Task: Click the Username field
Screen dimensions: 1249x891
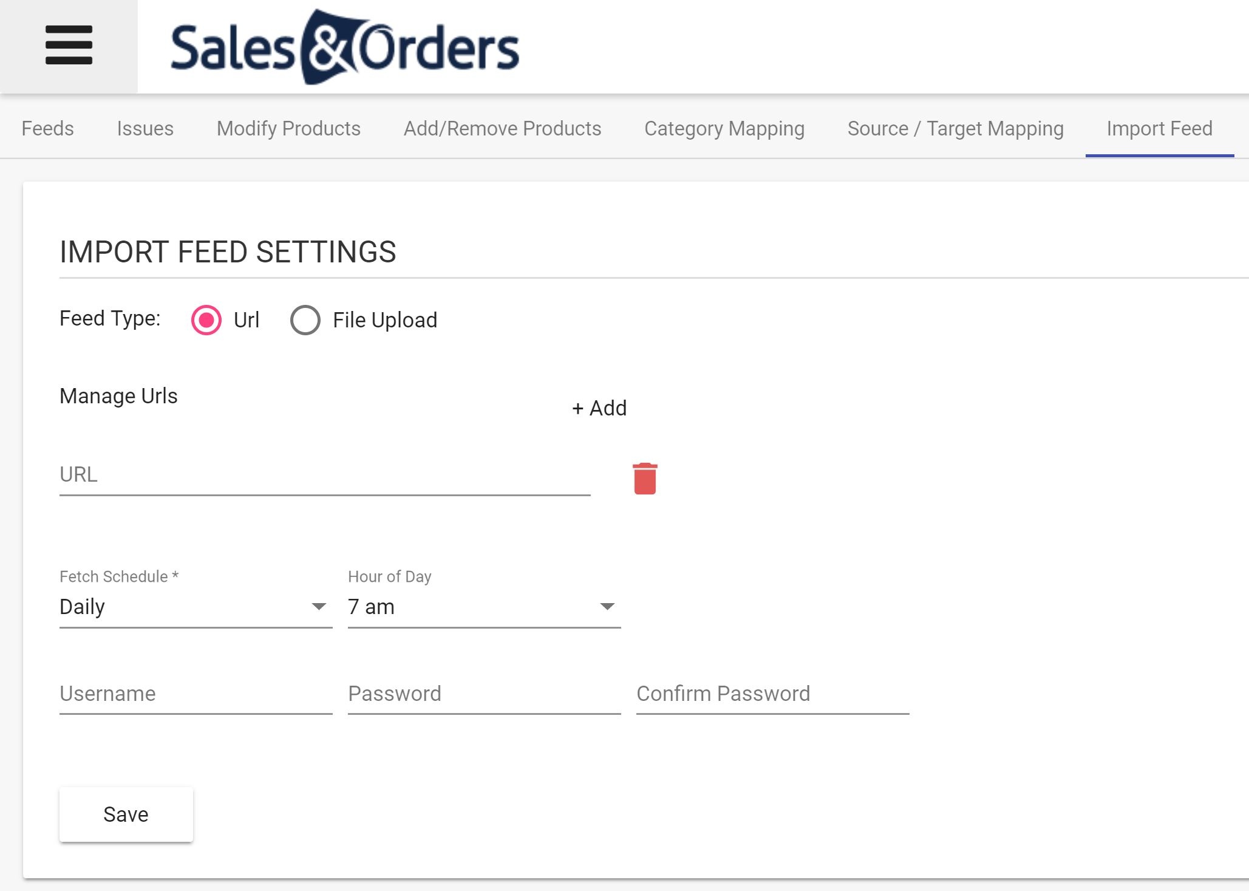Action: coord(194,694)
